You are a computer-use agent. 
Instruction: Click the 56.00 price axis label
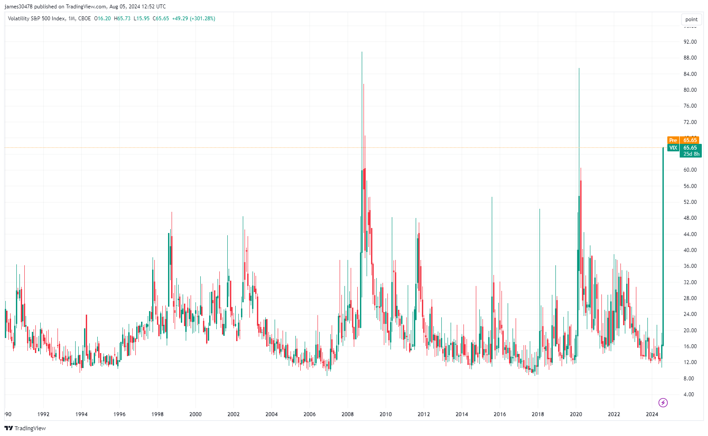click(x=690, y=186)
